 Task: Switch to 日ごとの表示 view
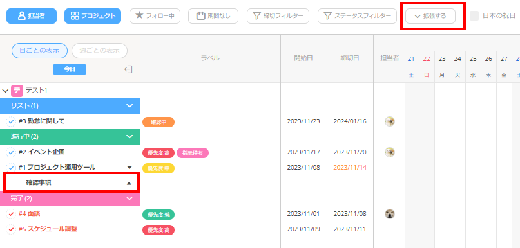click(39, 51)
